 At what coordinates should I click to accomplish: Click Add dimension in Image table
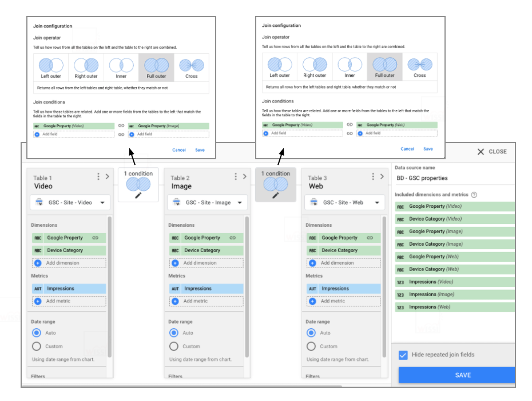click(x=207, y=263)
